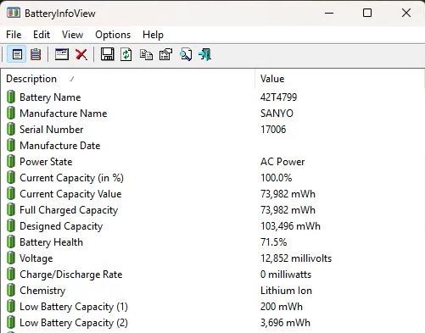Click the 103,496 mWh designed capacity value
Image resolution: width=425 pixels, height=333 pixels.
[x=290, y=226]
